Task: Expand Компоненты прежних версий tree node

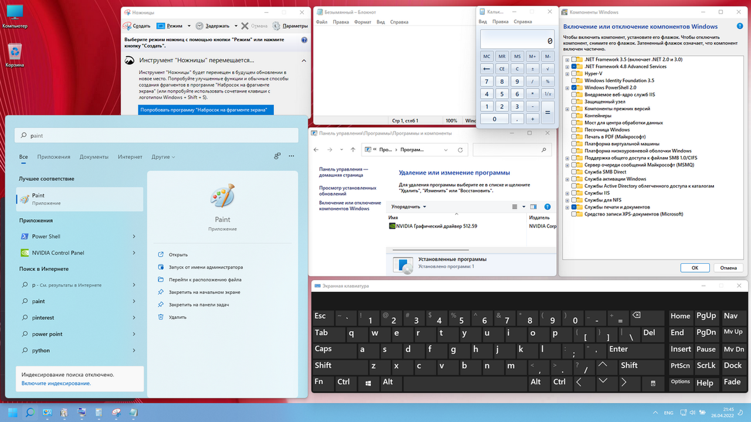Action: (x=567, y=109)
